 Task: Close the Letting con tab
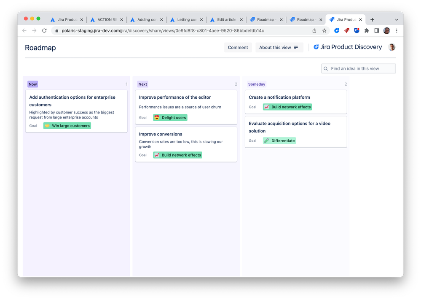click(x=201, y=20)
